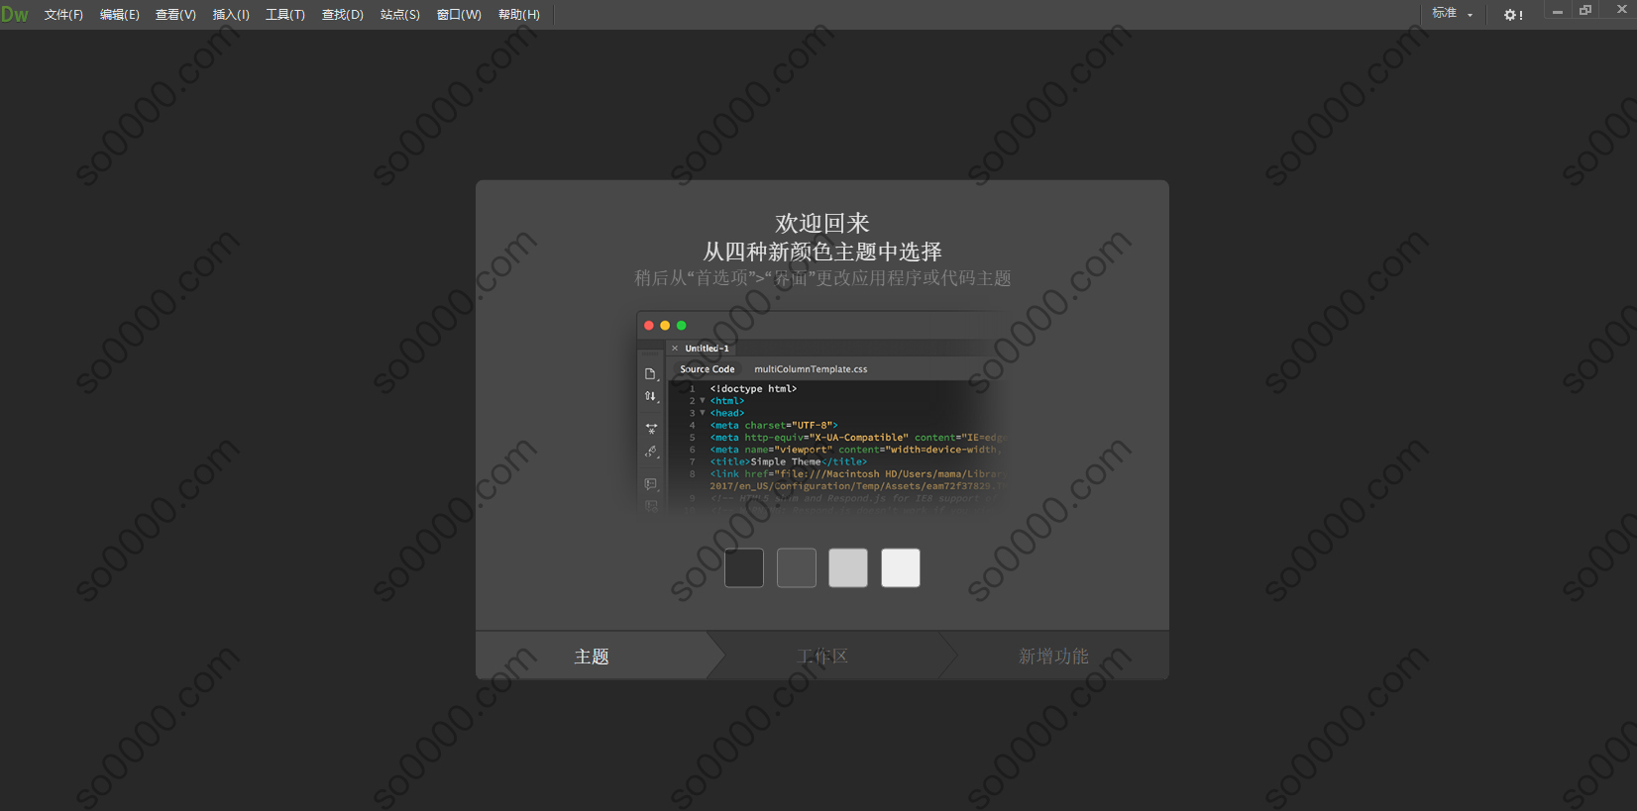Open the 查找(D) menu
1637x811 pixels.
click(x=343, y=15)
